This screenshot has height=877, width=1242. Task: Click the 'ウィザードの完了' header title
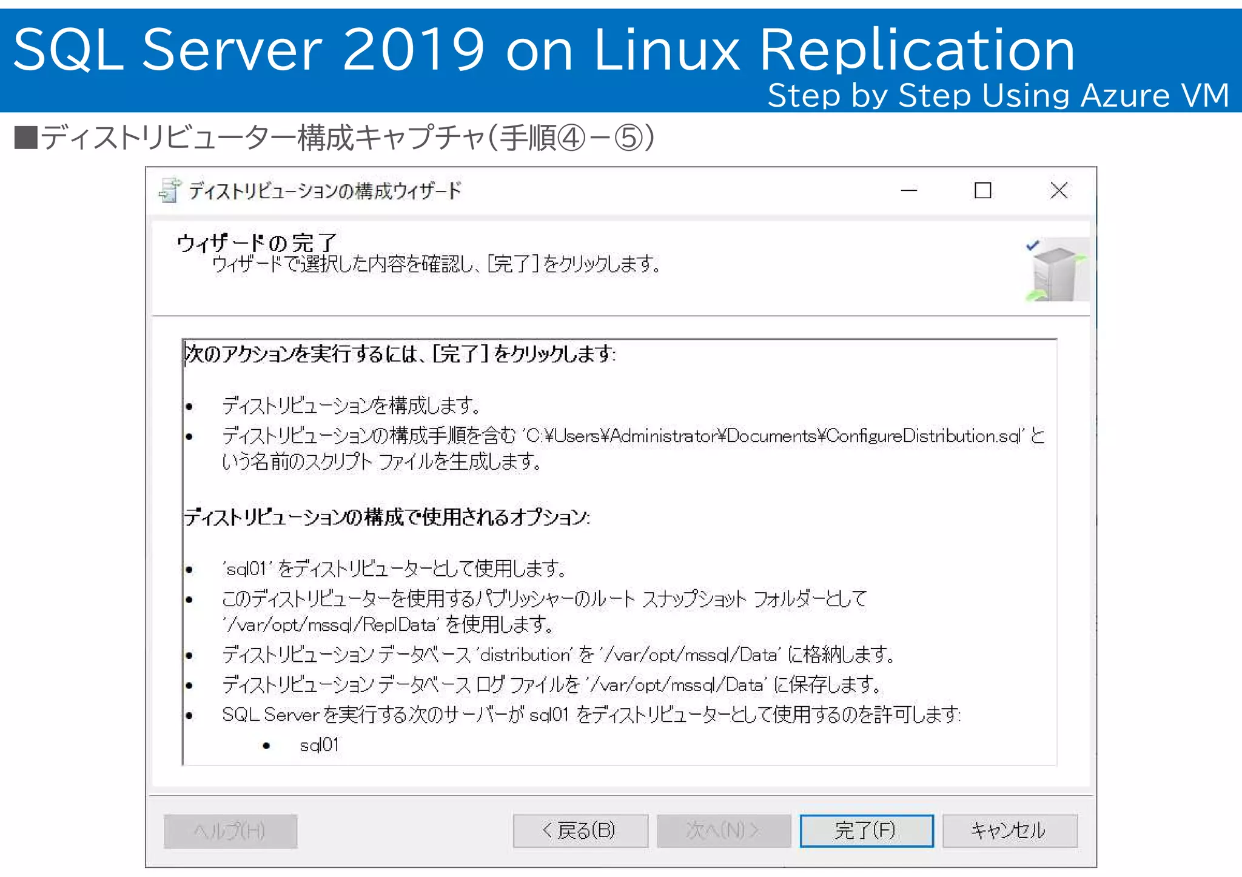point(257,243)
